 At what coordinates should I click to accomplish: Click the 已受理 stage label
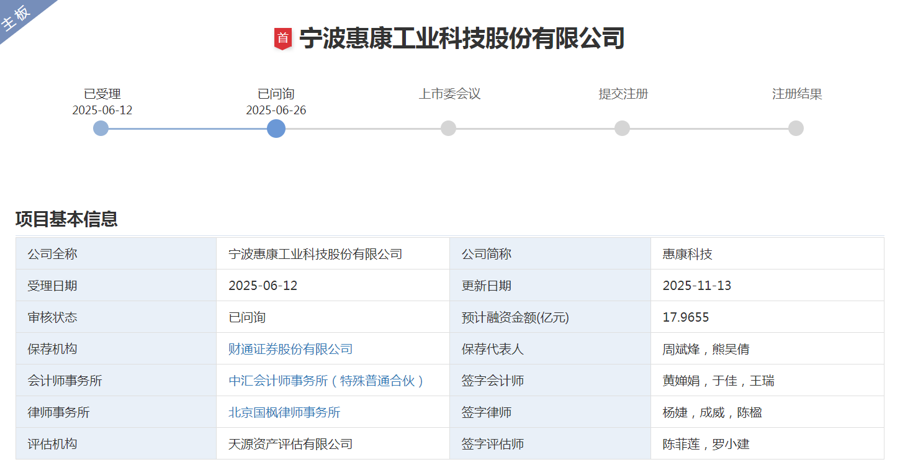(x=102, y=94)
